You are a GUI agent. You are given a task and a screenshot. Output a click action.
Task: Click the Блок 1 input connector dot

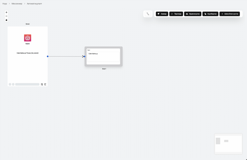(84, 56)
